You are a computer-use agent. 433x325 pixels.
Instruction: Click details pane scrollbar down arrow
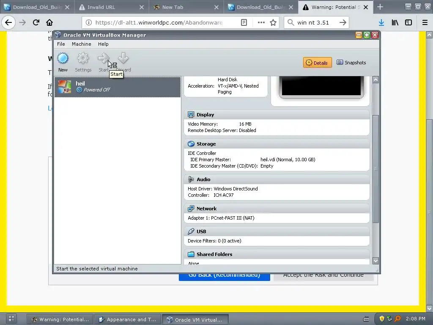coord(375,261)
